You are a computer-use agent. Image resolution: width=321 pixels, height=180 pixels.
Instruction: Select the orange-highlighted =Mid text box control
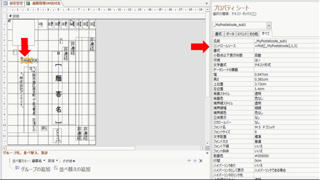(27, 60)
